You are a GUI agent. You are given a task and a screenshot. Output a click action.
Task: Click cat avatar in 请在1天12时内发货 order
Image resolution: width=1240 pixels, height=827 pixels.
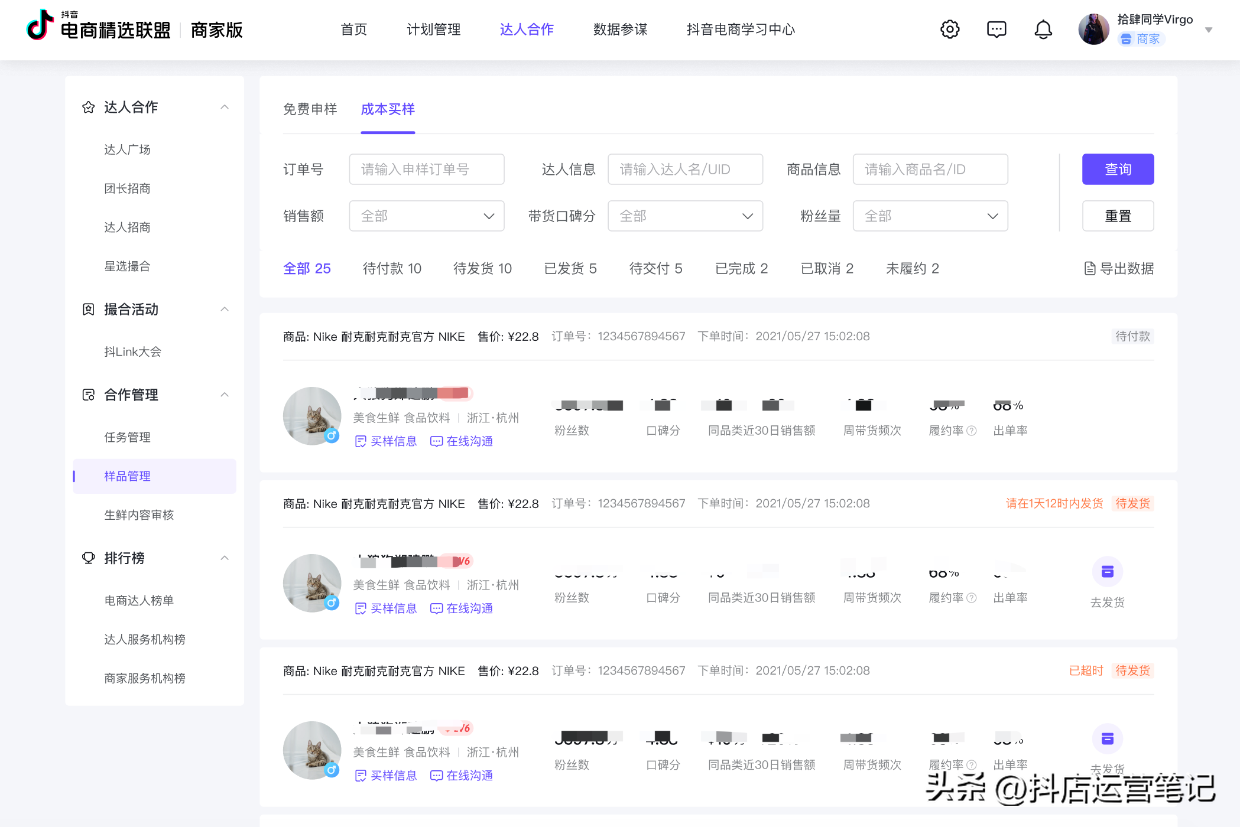[312, 583]
